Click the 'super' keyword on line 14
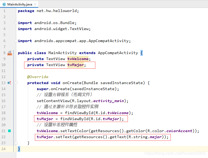Image resolution: width=208 pixels, height=158 pixels. click(43, 89)
